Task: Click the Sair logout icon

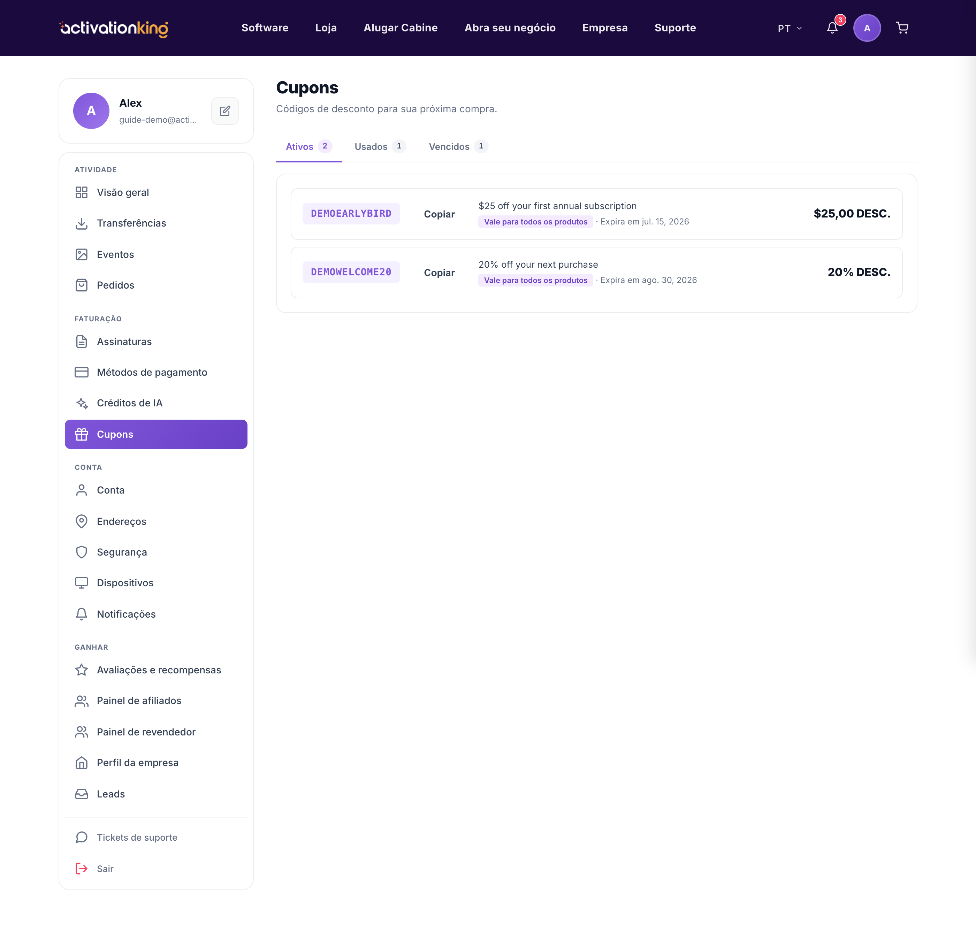Action: click(x=82, y=869)
